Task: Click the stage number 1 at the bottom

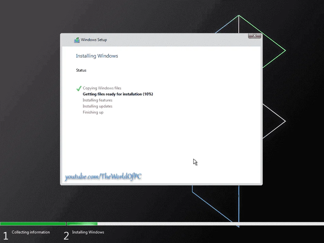Action: 6,236
